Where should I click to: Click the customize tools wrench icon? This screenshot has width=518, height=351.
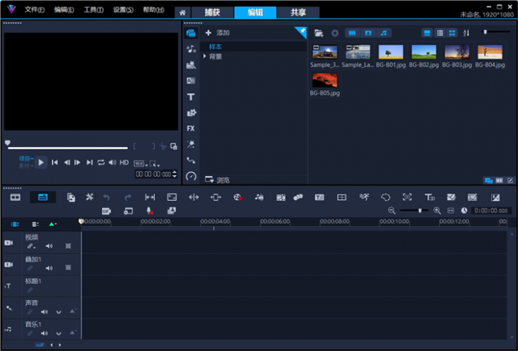(x=90, y=197)
